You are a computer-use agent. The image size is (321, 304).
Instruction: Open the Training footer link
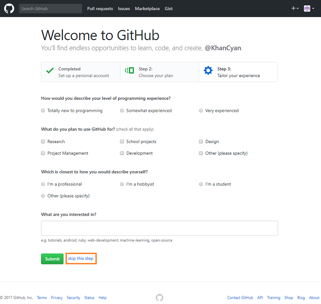pos(273,297)
